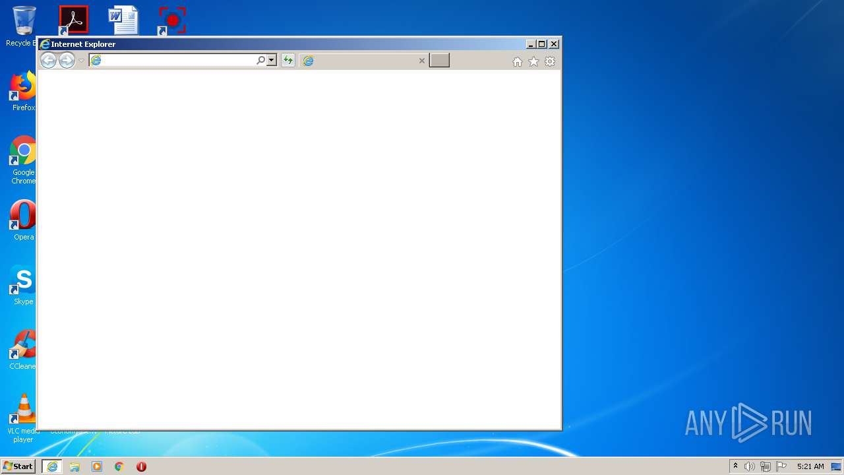Expand the address bar autocomplete dropdown
The image size is (844, 475).
click(x=271, y=61)
